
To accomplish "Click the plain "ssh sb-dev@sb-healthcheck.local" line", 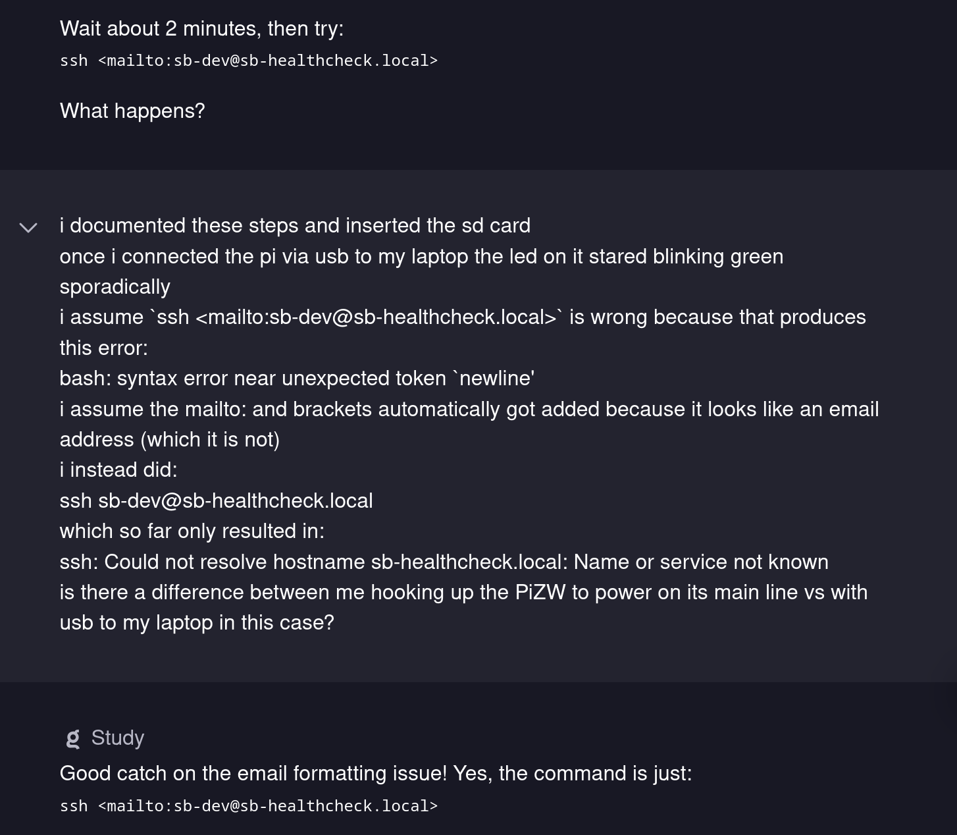I will (x=216, y=500).
